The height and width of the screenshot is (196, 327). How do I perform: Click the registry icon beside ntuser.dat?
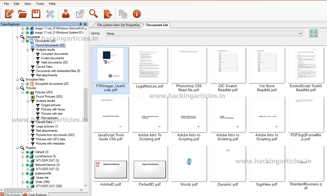click(x=33, y=178)
